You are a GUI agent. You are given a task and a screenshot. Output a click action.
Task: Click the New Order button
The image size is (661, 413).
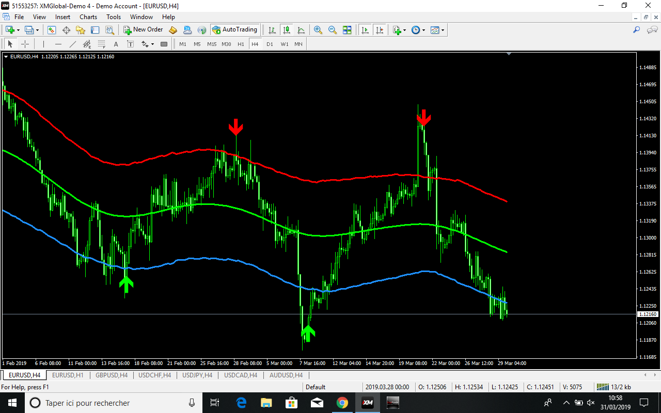(143, 30)
